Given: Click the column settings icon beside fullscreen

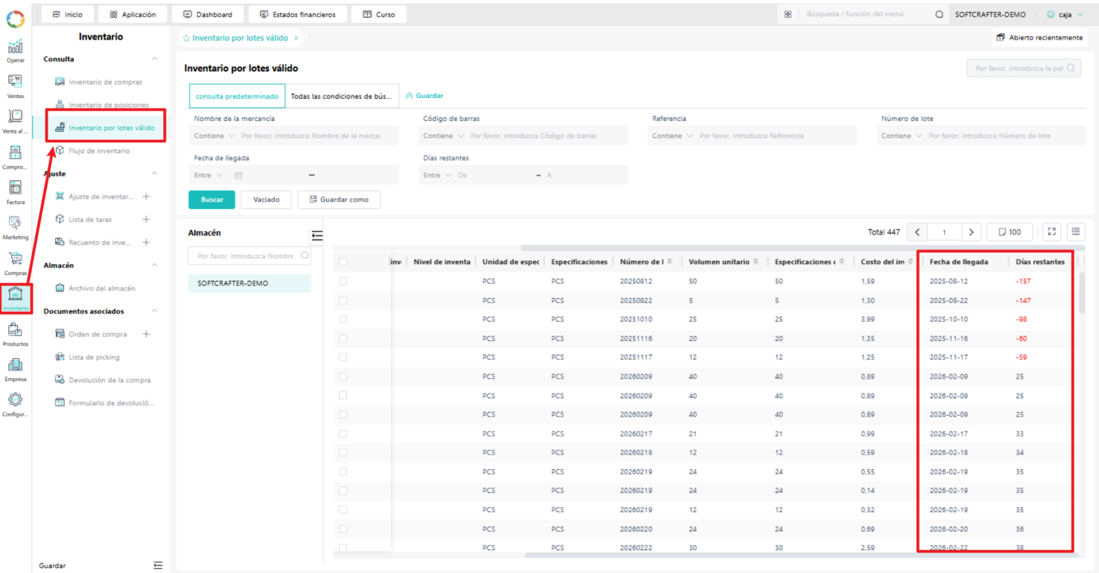Looking at the screenshot, I should [1075, 232].
